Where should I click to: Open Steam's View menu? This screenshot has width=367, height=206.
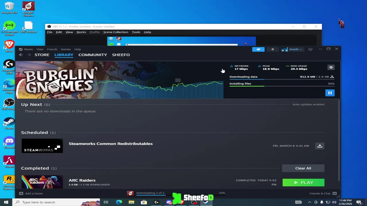pos(40,49)
